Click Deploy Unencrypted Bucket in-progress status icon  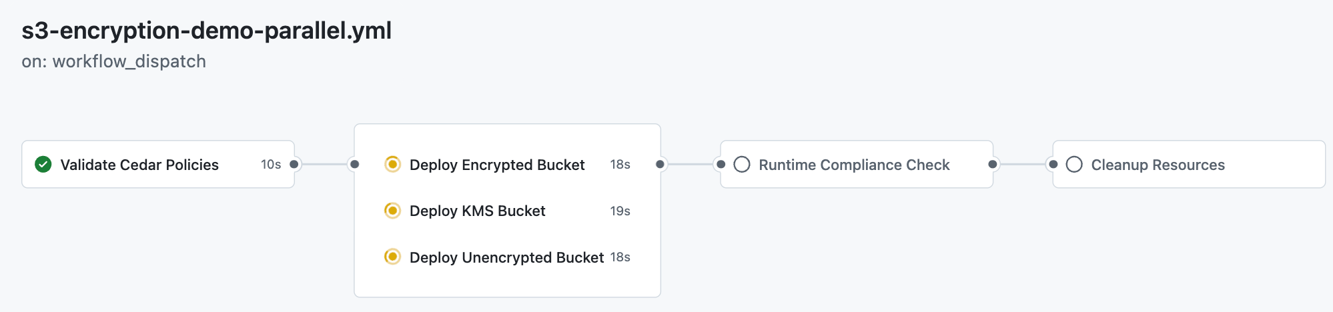tap(392, 257)
